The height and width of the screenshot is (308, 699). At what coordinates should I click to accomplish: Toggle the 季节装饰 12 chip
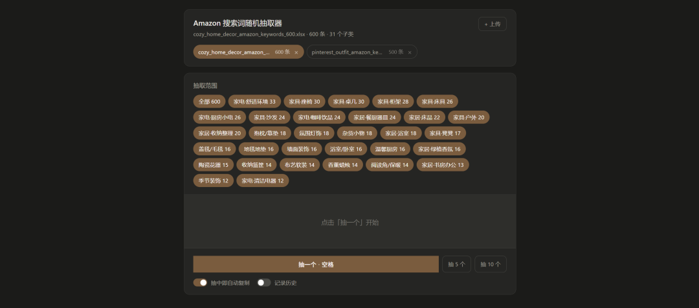[x=214, y=181]
